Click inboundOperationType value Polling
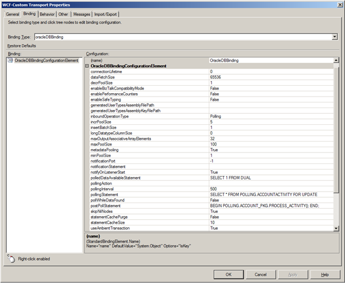 tap(271, 116)
